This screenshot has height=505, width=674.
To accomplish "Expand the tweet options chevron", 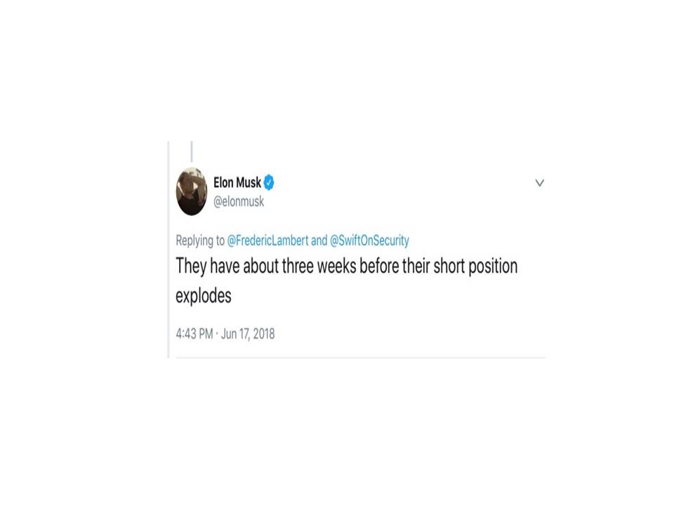I will click(539, 183).
